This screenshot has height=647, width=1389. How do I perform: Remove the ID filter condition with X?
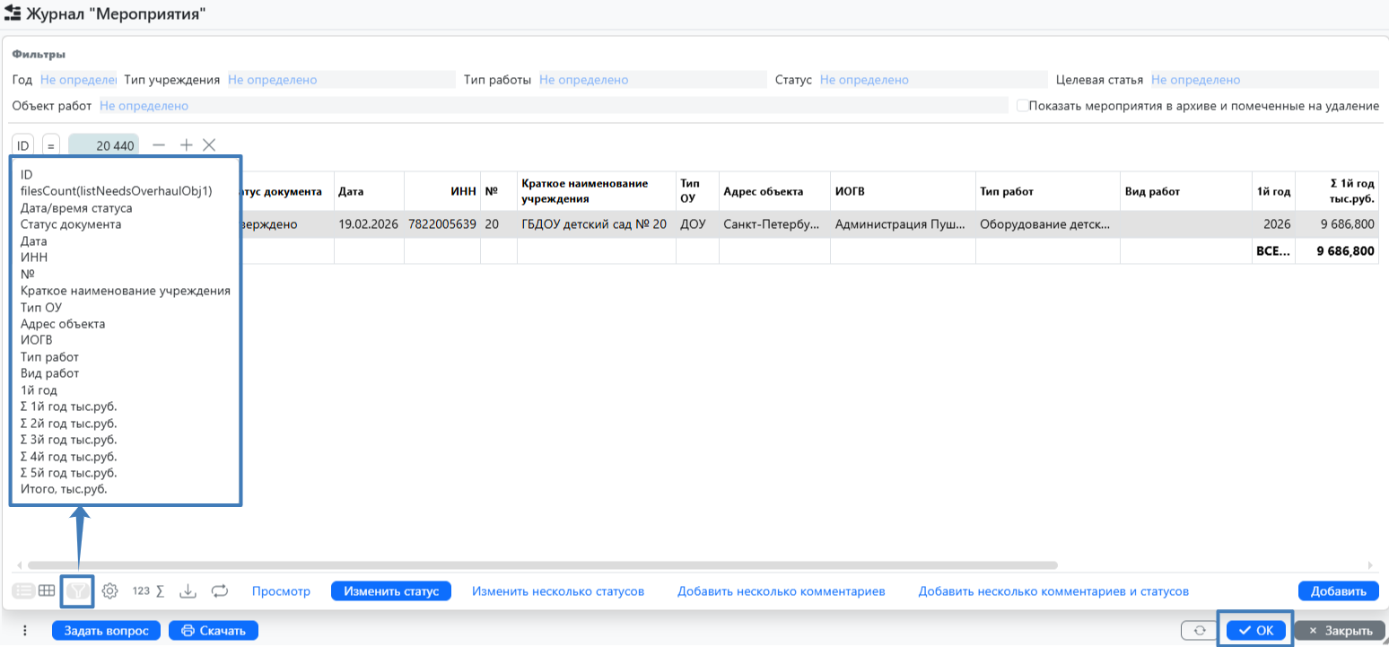tap(209, 144)
